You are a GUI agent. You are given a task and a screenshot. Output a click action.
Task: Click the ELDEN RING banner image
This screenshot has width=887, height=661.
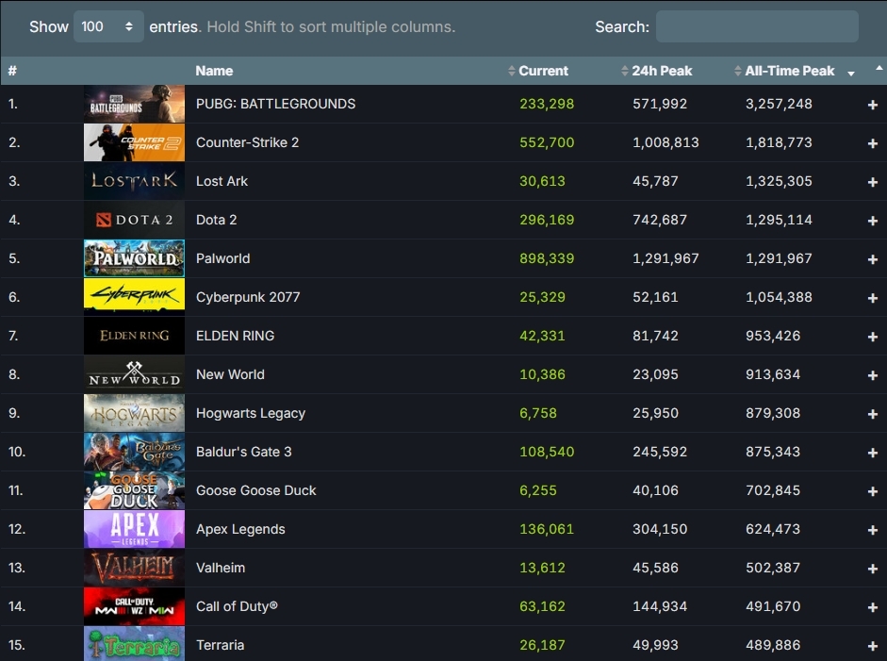[x=134, y=336]
